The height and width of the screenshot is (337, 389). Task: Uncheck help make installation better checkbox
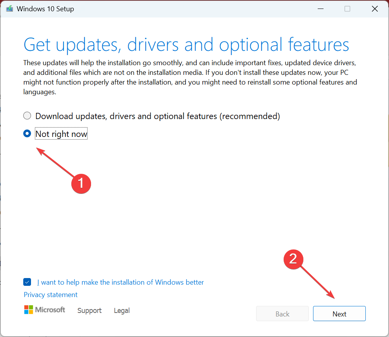pos(27,282)
